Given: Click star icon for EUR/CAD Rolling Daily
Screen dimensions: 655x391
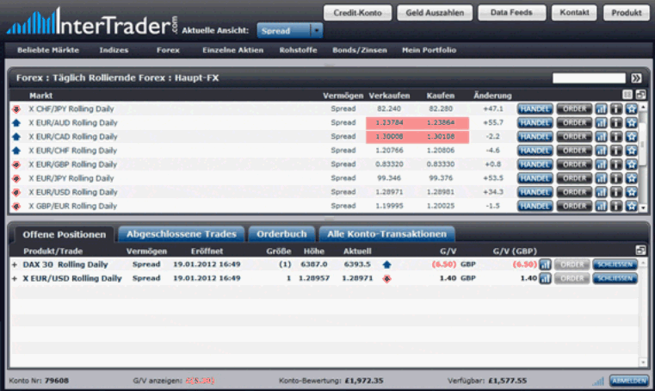Looking at the screenshot, I should point(631,137).
